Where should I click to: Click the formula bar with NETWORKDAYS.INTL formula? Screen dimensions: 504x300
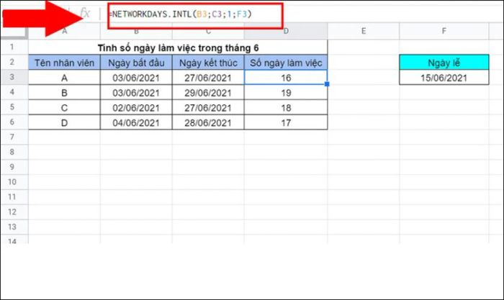(195, 15)
